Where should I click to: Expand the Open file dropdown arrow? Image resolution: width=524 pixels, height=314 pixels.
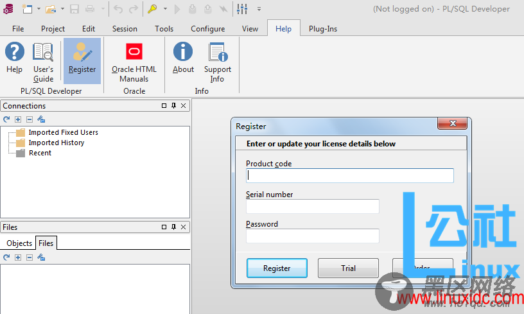(x=62, y=9)
